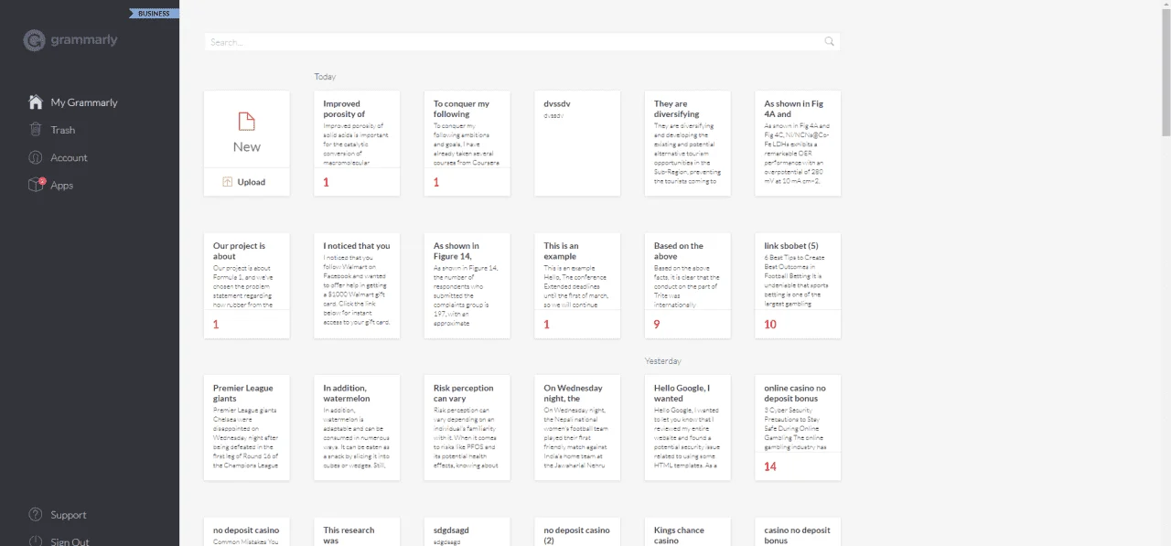Open 'Based on the above' document
This screenshot has width=1171, height=546.
pyautogui.click(x=688, y=285)
